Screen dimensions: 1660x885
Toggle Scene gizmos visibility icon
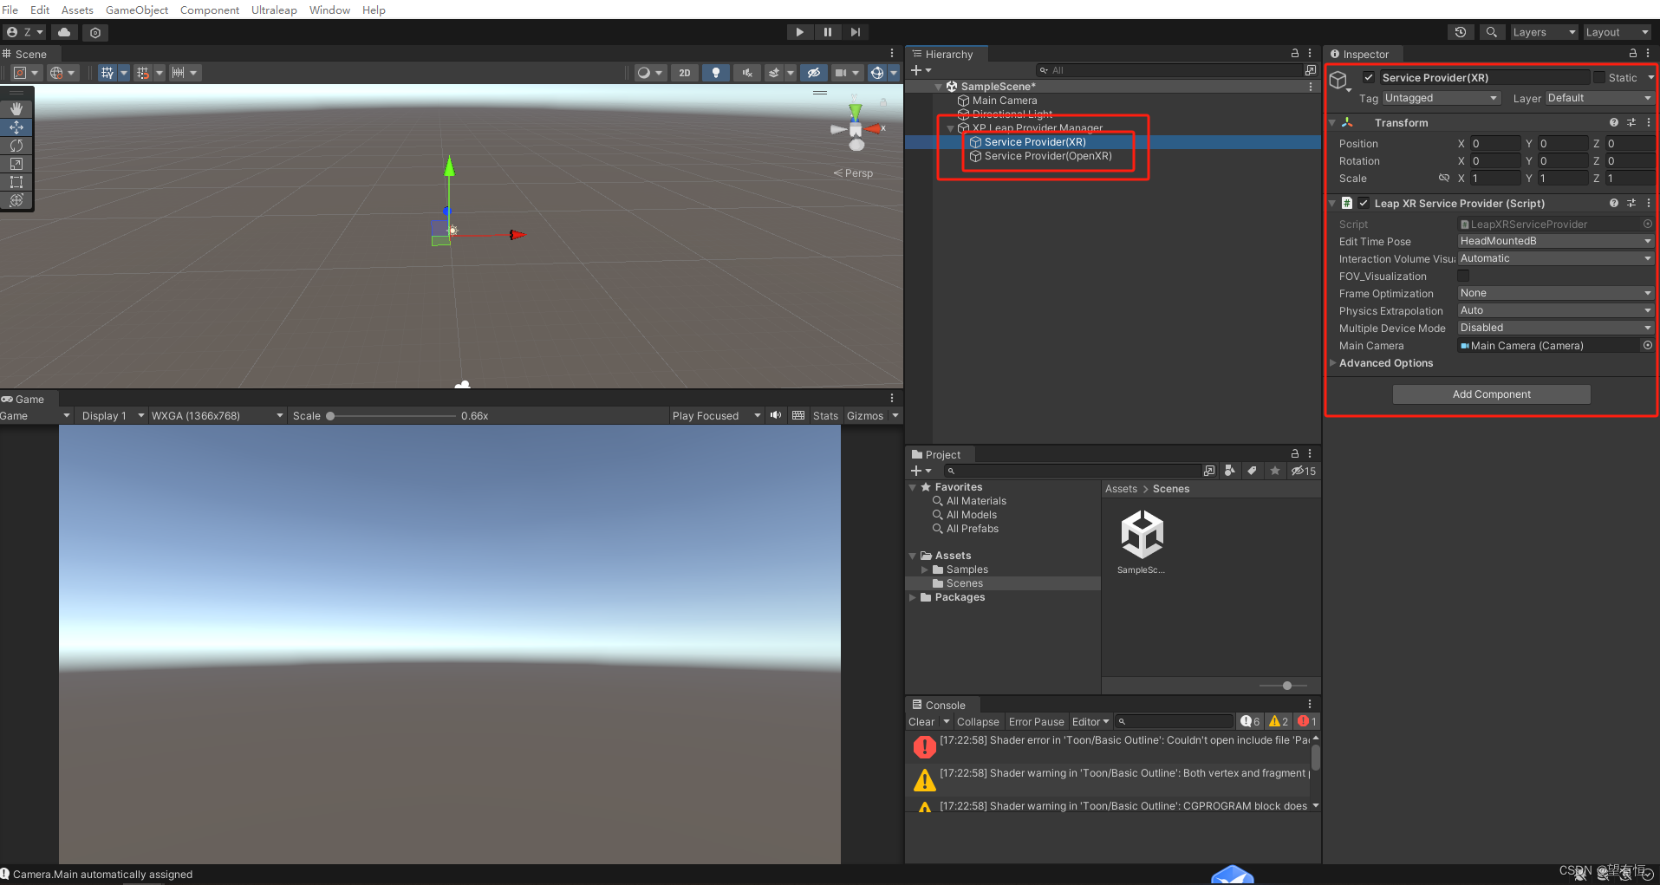[x=877, y=73]
